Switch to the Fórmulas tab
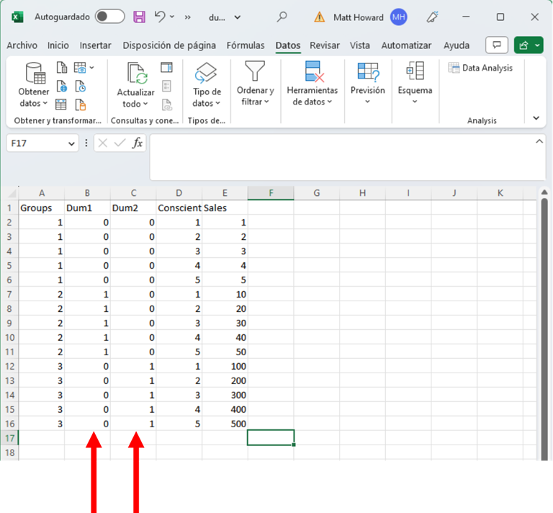 click(246, 45)
